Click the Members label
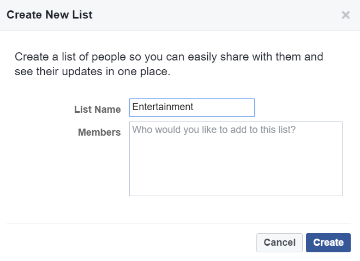This screenshot has width=360, height=261. pyautogui.click(x=99, y=132)
